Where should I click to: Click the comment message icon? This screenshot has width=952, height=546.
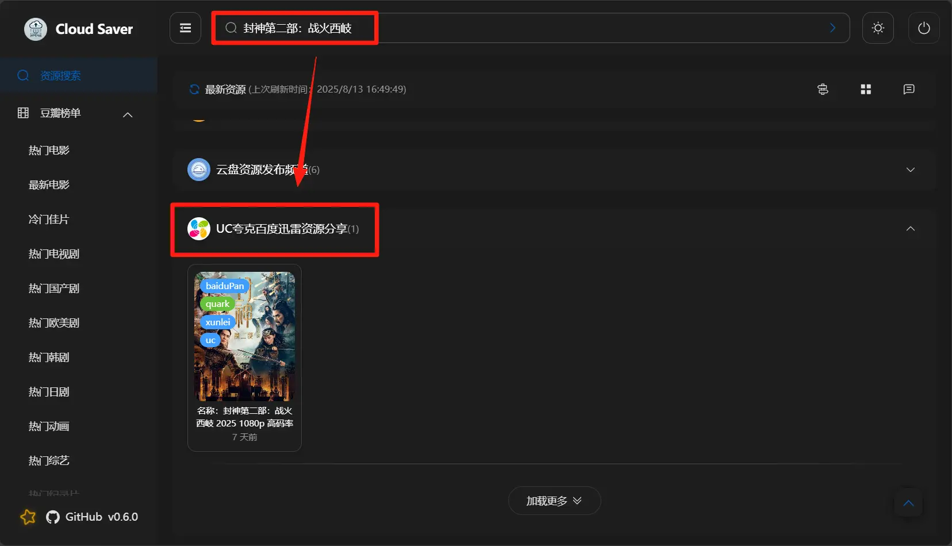point(908,89)
